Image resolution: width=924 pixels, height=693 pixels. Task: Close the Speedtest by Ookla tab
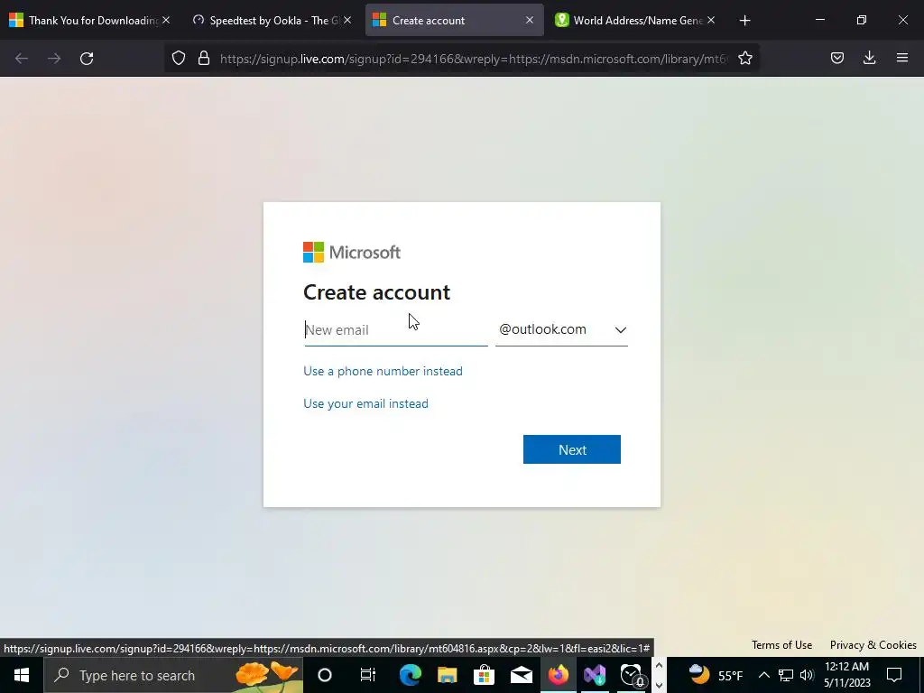[347, 20]
